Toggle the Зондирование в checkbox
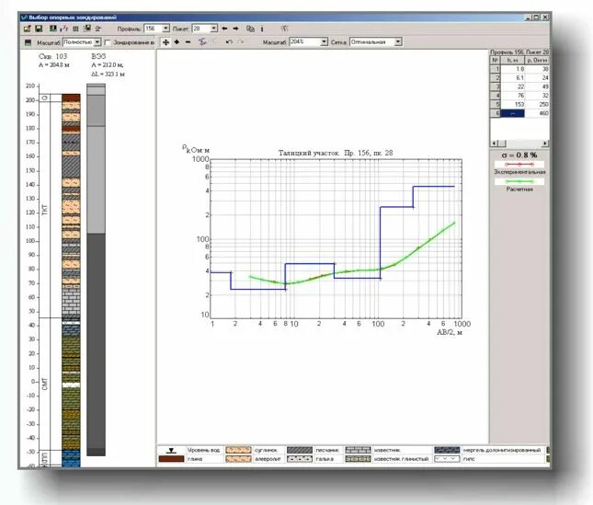 pos(108,42)
